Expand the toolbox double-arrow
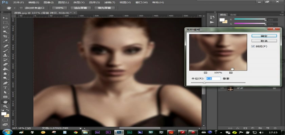This screenshot has width=285, height=135. tap(2, 12)
